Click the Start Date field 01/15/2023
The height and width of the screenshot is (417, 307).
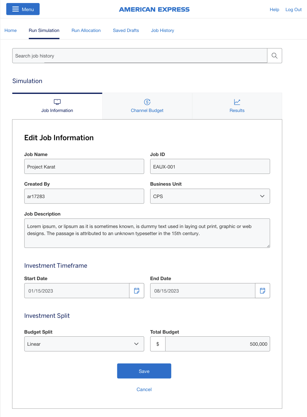point(77,291)
